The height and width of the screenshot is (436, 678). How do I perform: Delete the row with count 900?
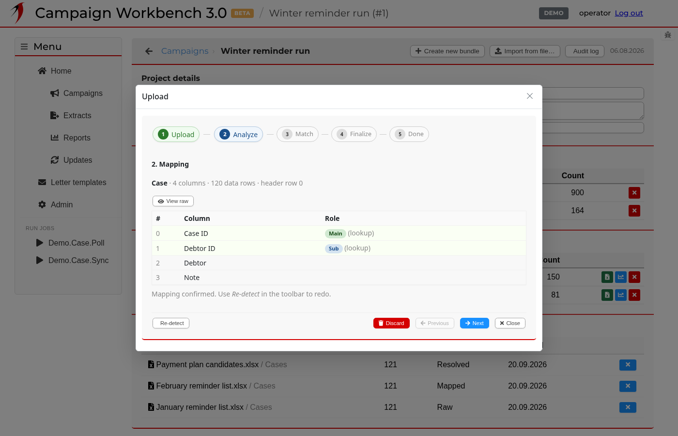[634, 193]
